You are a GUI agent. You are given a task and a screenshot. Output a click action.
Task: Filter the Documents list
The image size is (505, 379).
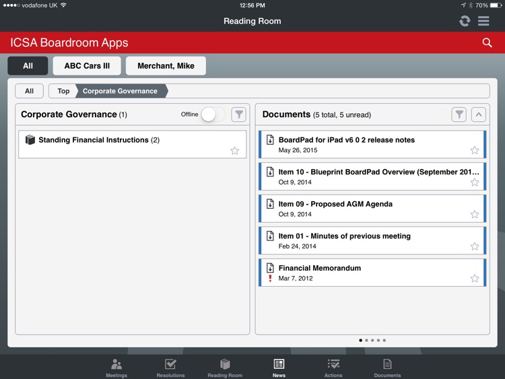tap(459, 114)
